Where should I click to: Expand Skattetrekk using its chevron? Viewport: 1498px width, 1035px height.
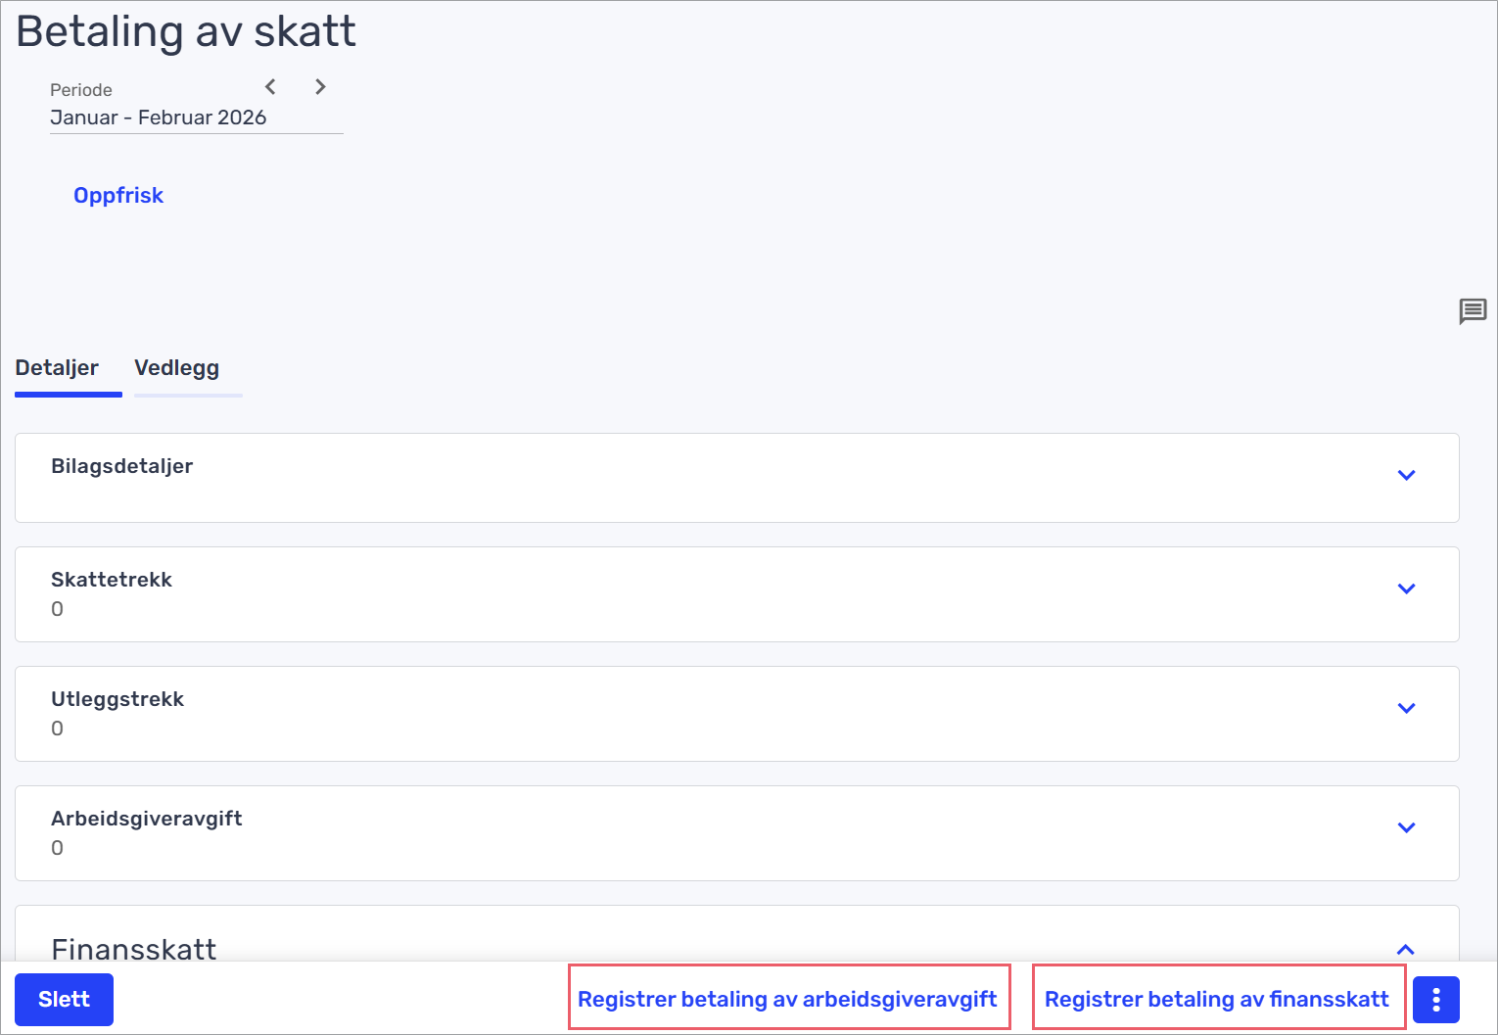(x=1406, y=589)
